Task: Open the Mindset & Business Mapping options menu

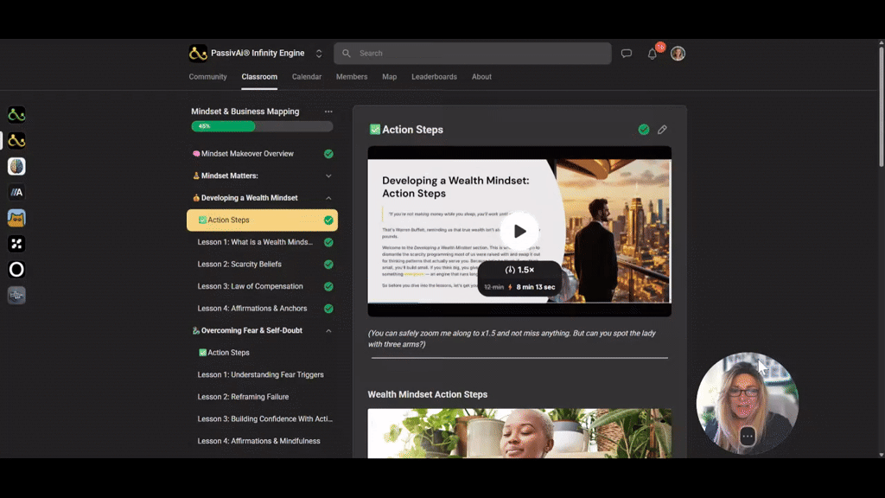Action: [328, 112]
